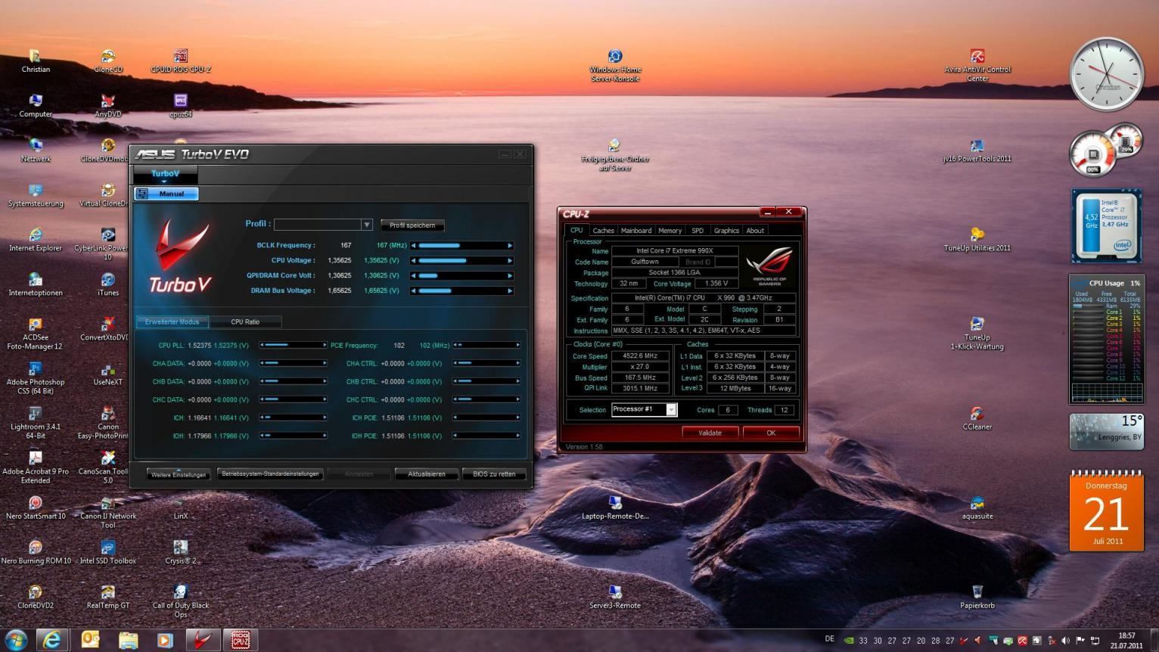Adjust the CPU PLL voltage slider

pos(294,345)
